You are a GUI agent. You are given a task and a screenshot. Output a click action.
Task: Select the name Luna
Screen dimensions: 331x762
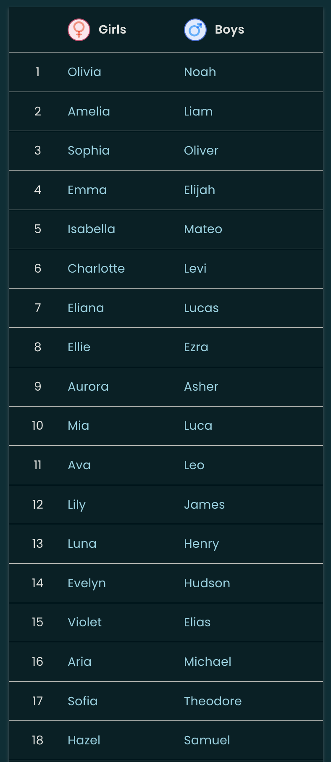[x=82, y=544]
